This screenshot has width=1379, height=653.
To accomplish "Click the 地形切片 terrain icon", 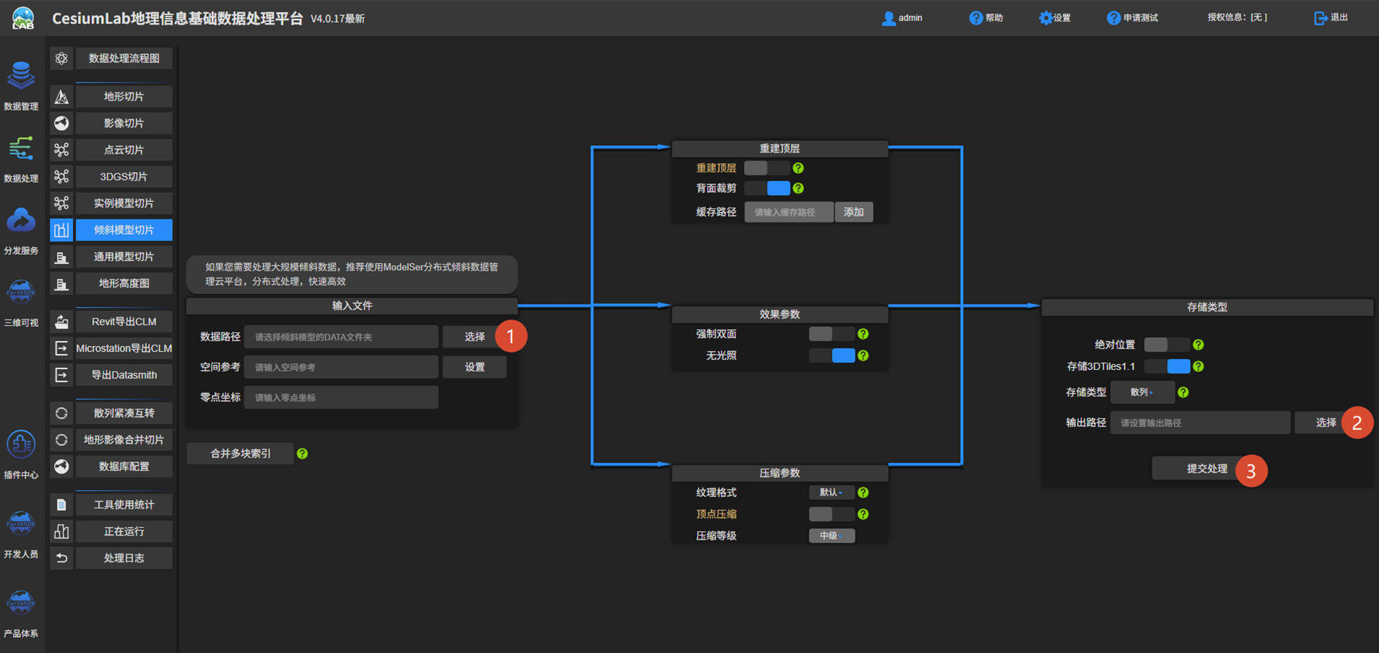I will (62, 96).
